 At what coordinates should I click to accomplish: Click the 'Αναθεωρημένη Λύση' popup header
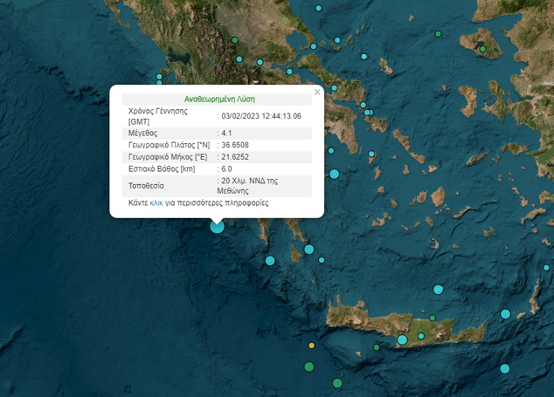pos(217,99)
